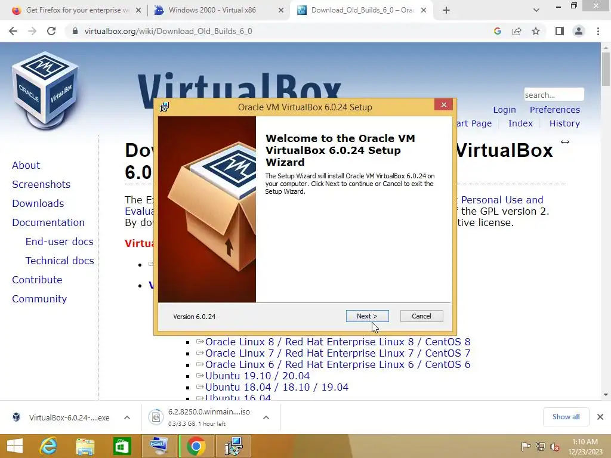This screenshot has height=458, width=611.
Task: Open the wiki History link
Action: click(x=564, y=123)
